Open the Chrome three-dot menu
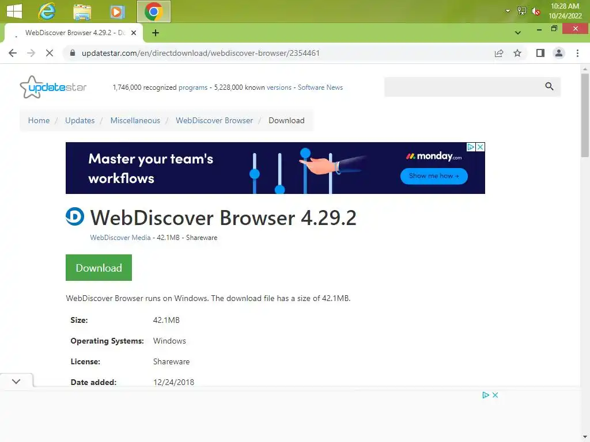 coord(577,53)
